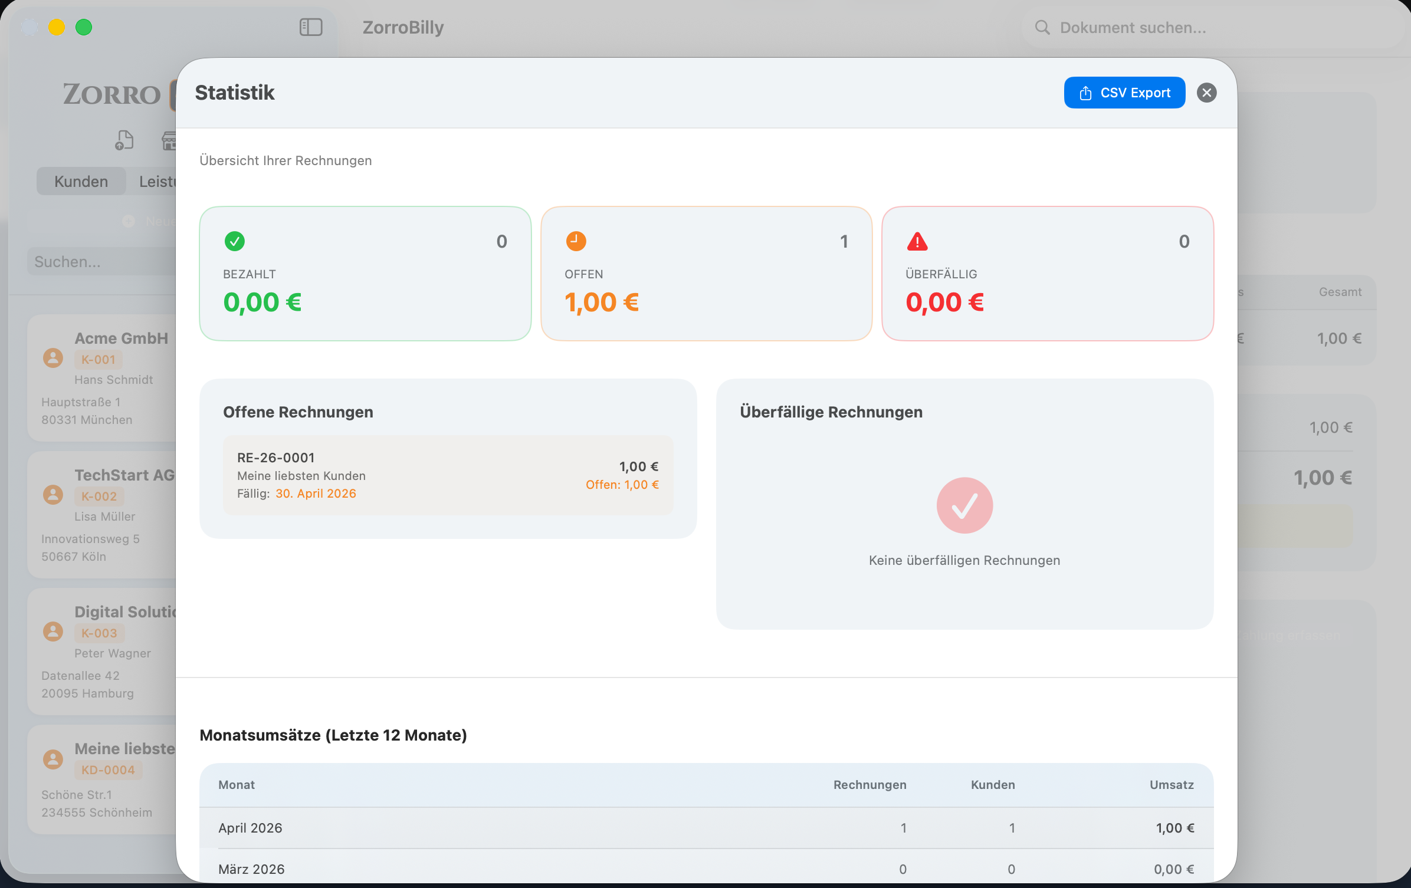Screen dimensions: 1411x888
Task: Toggle the sidebar panel icon
Action: click(311, 27)
